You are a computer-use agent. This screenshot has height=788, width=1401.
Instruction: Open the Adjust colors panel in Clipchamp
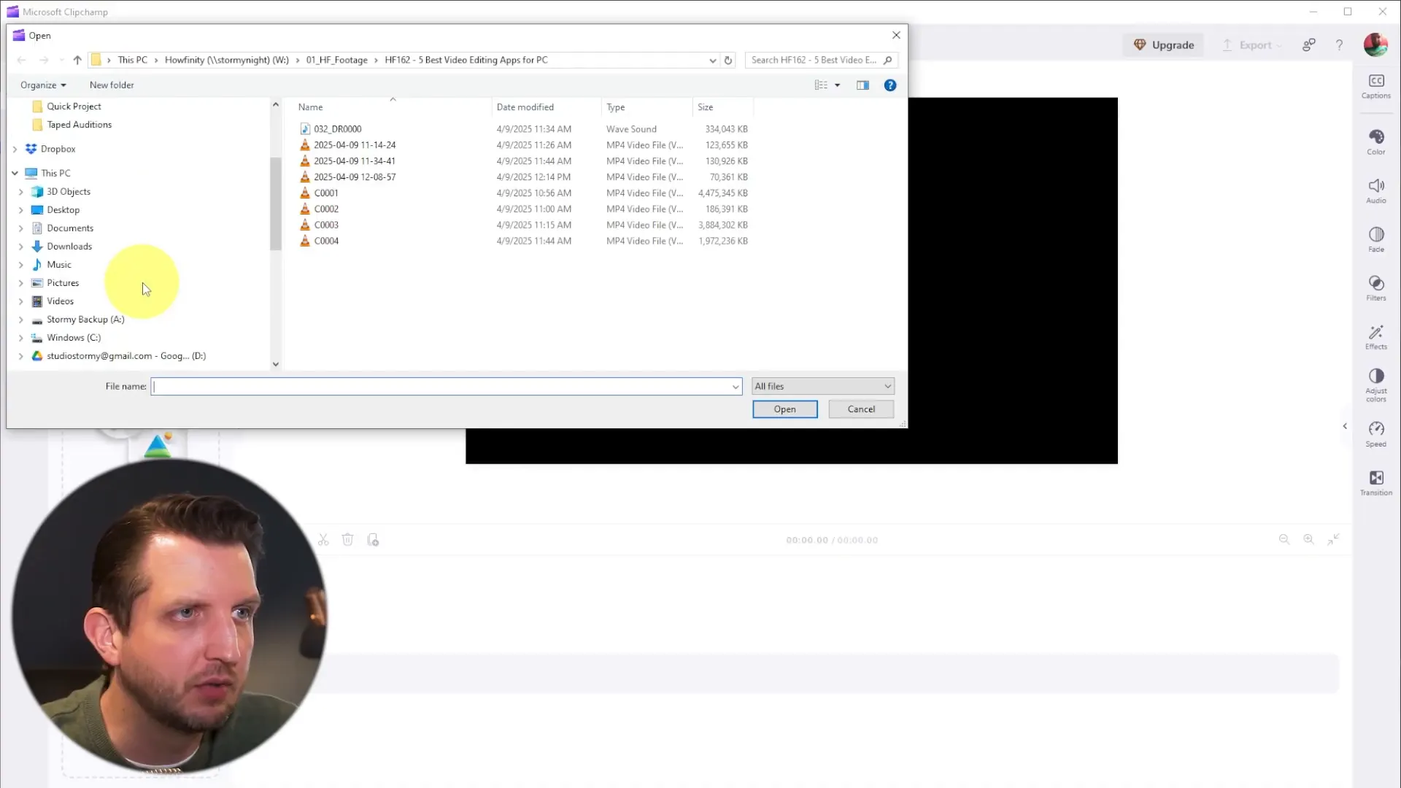click(x=1375, y=385)
